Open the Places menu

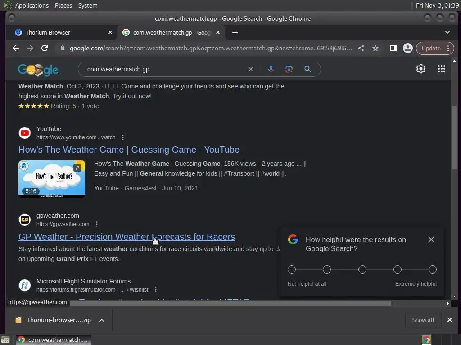pos(63,5)
